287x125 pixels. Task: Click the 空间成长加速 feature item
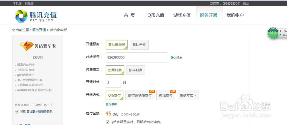[x=26, y=70]
